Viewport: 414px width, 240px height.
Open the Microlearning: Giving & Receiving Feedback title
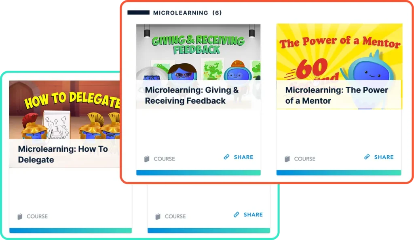(x=192, y=95)
